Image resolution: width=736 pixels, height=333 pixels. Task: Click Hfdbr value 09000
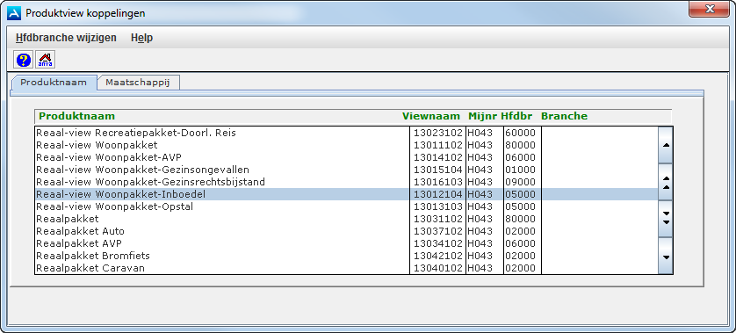coord(520,182)
